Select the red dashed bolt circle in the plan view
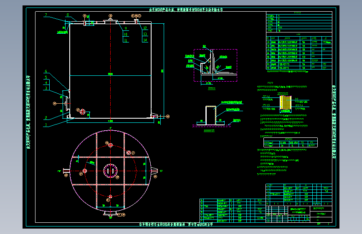362x234 pixels. point(110,171)
